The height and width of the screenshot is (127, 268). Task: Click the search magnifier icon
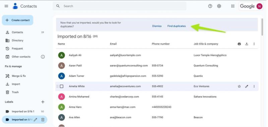coord(58,6)
